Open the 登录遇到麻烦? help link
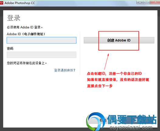The image size is (160, 131). [65, 70]
